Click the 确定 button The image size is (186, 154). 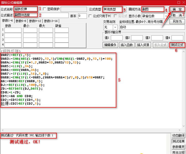click(177, 9)
